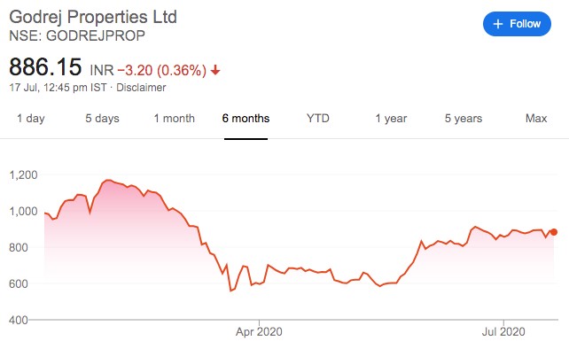The height and width of the screenshot is (349, 569).
Task: View the 1 year price chart
Action: click(x=391, y=119)
